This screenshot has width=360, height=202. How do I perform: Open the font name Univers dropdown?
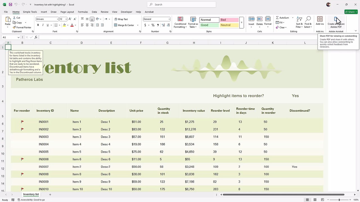(x=57, y=19)
